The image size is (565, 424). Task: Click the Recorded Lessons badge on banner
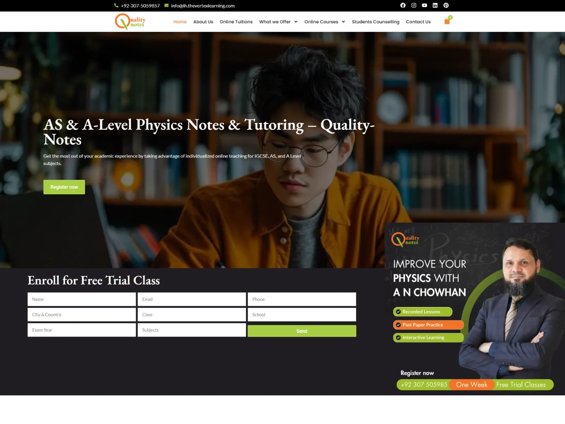423,312
